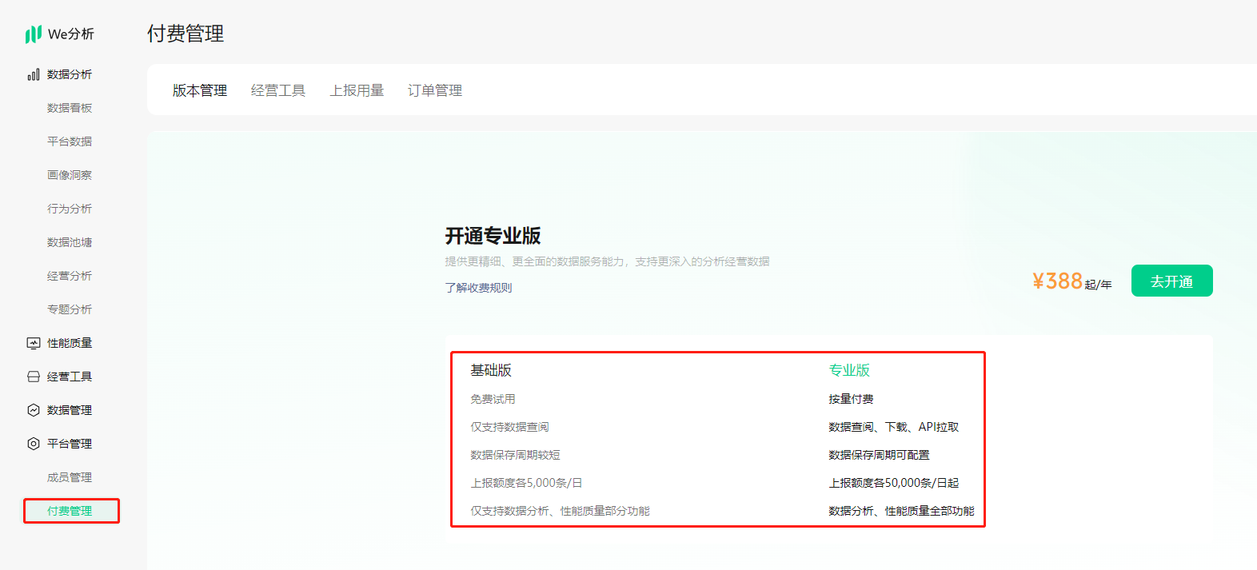Click the 数据管理 hexagon icon
1257x570 pixels.
34,410
